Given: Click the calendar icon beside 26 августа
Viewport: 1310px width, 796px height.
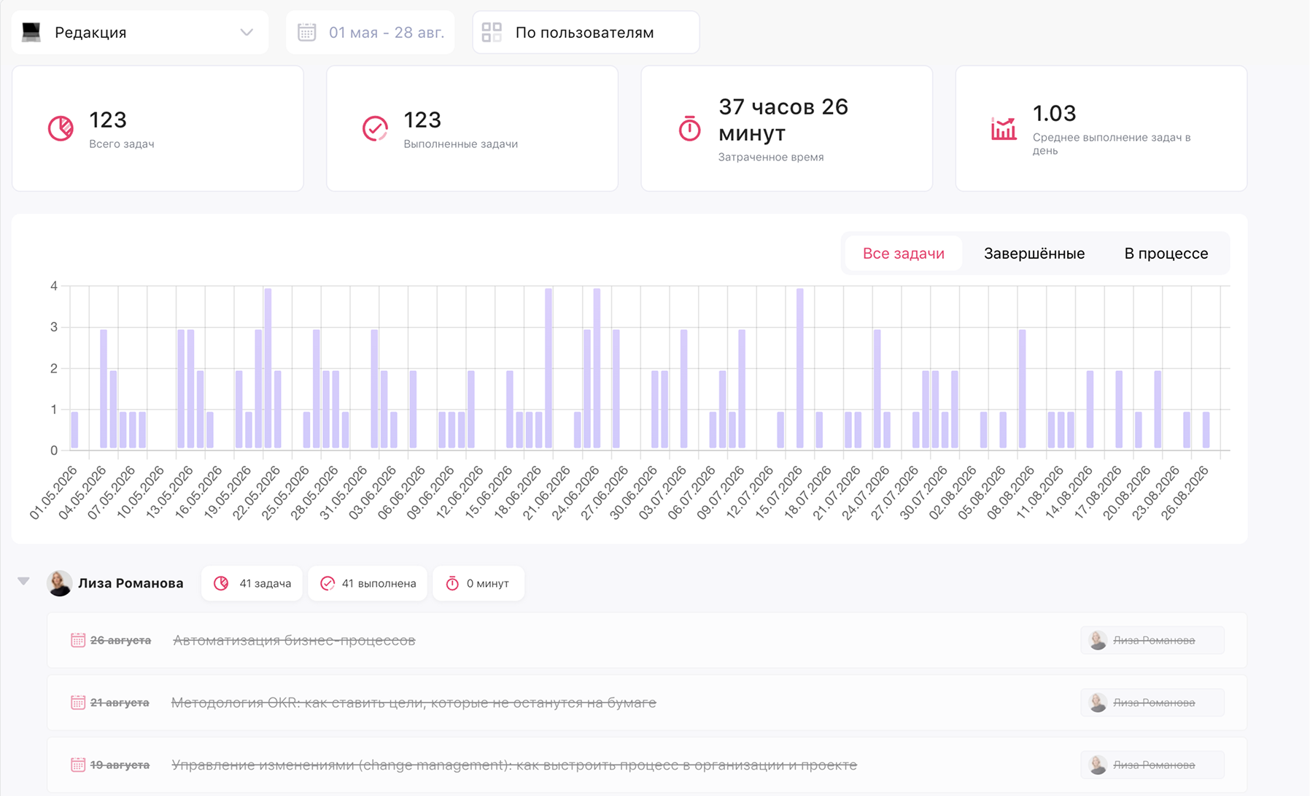Looking at the screenshot, I should [x=78, y=640].
